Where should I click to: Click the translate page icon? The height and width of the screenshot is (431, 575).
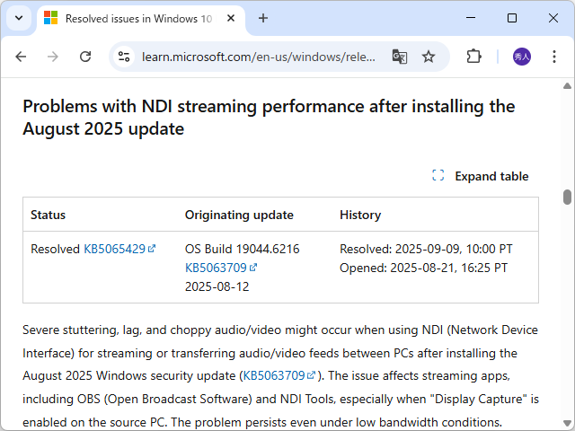(400, 57)
